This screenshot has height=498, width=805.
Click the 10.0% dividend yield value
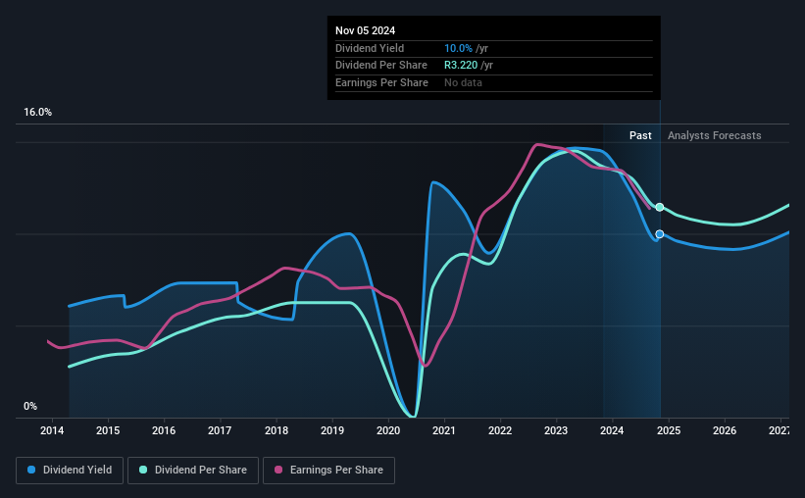point(458,48)
